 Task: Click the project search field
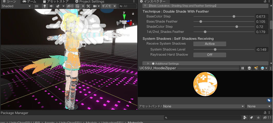click(x=203, y=118)
